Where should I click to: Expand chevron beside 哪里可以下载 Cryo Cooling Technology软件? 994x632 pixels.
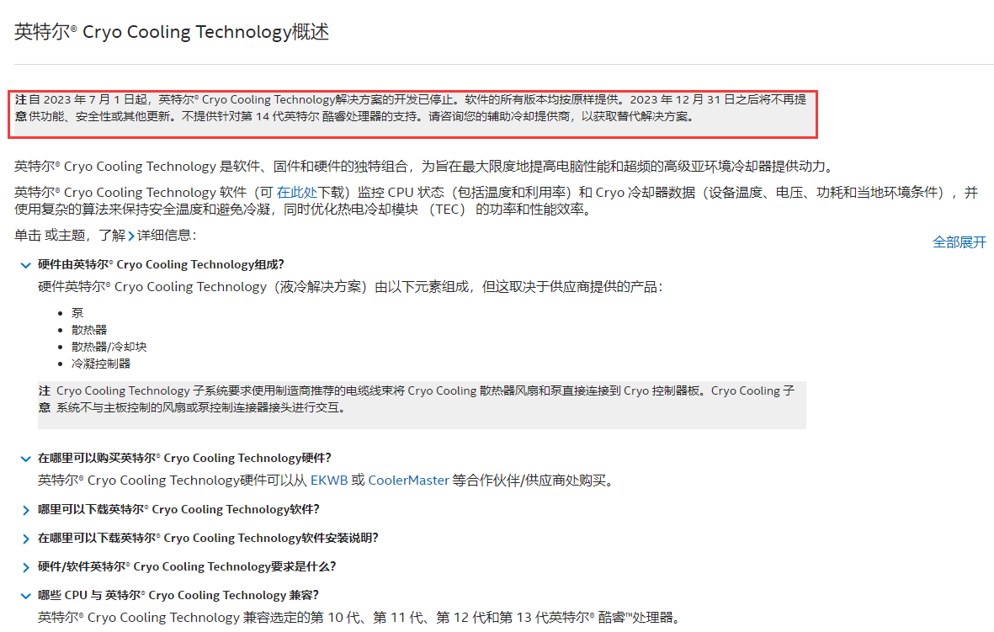25,510
